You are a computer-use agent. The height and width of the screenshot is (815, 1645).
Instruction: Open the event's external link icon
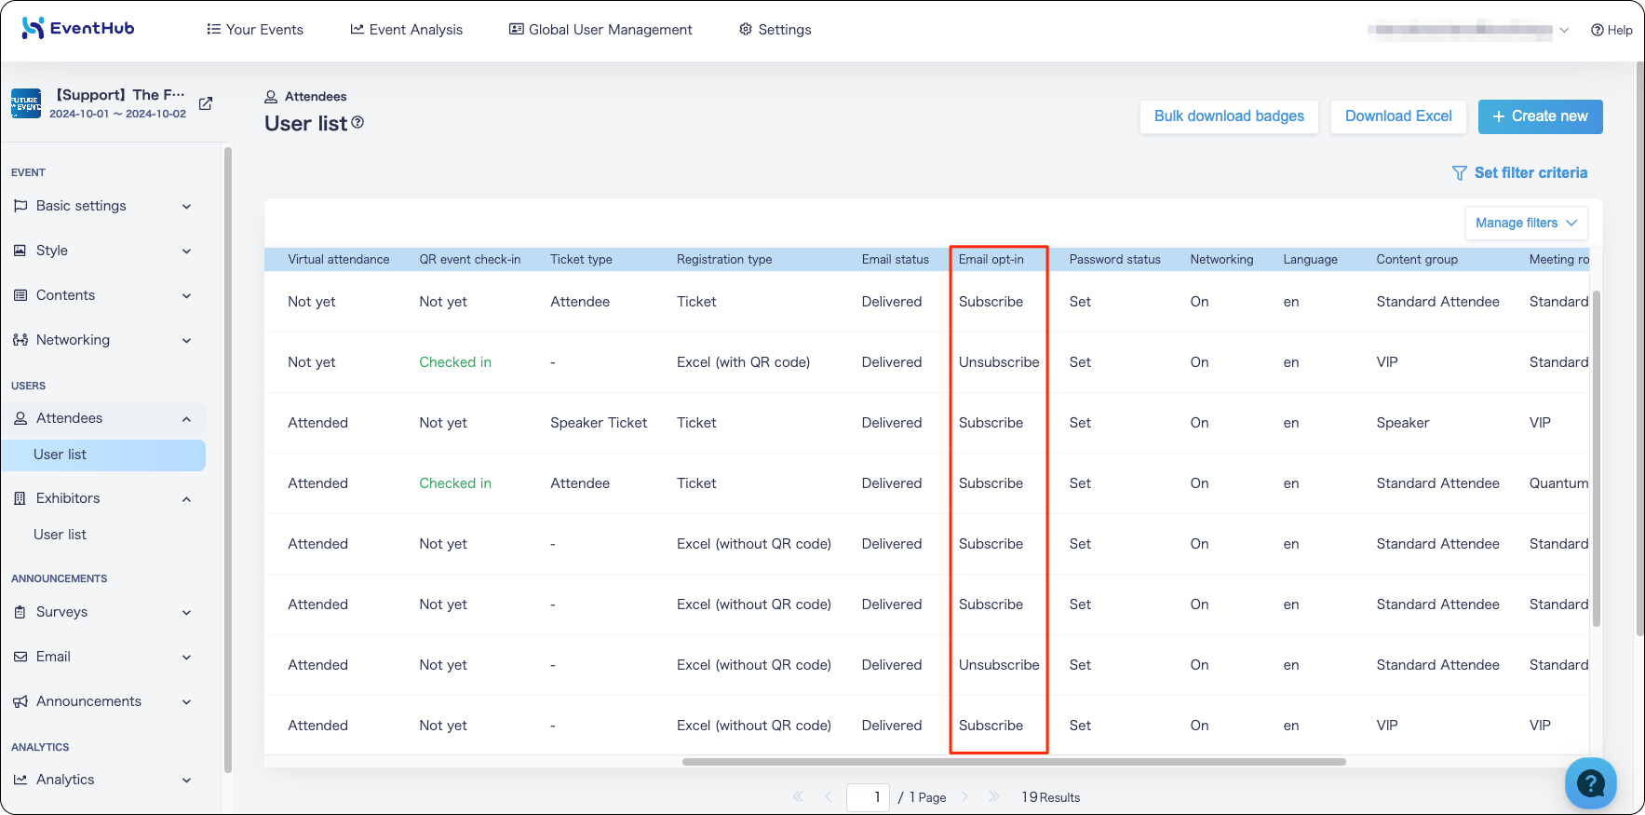tap(206, 103)
